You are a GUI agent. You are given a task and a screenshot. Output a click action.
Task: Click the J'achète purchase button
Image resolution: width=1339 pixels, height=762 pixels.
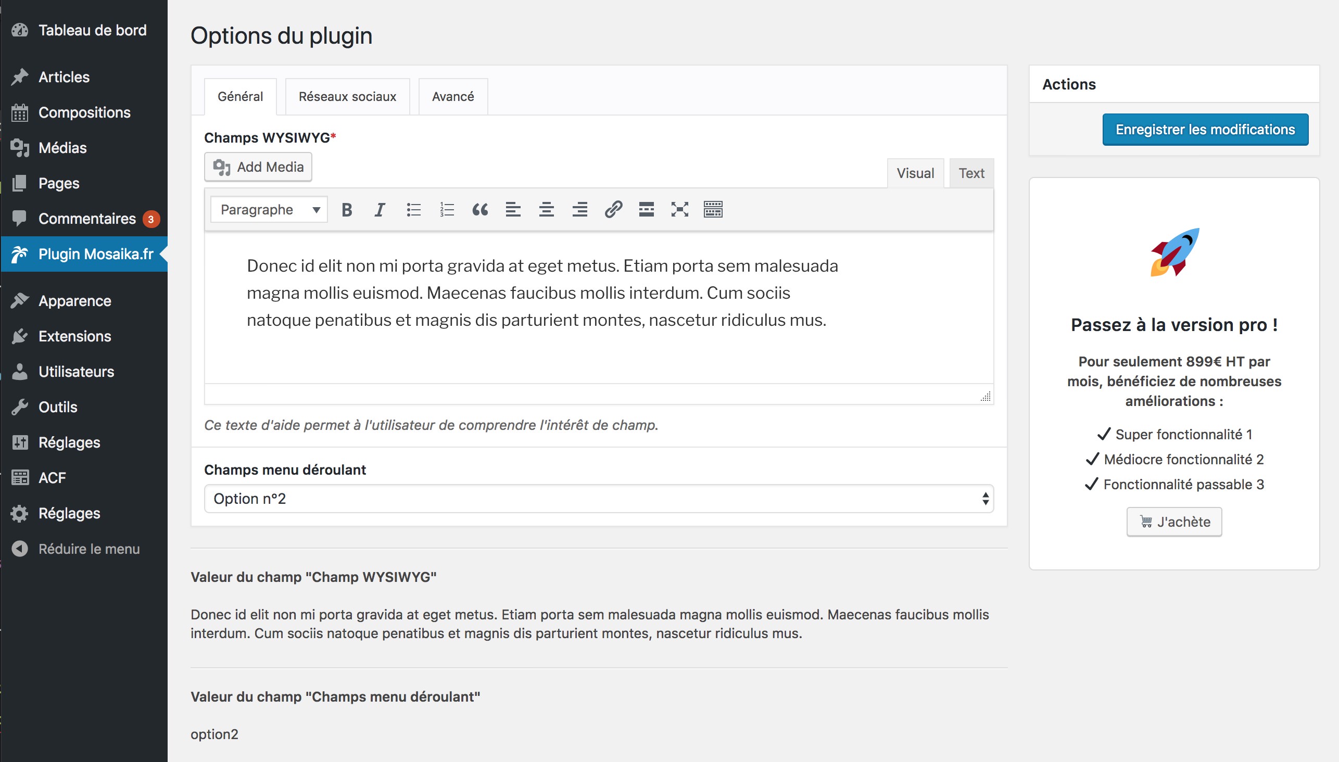tap(1173, 522)
